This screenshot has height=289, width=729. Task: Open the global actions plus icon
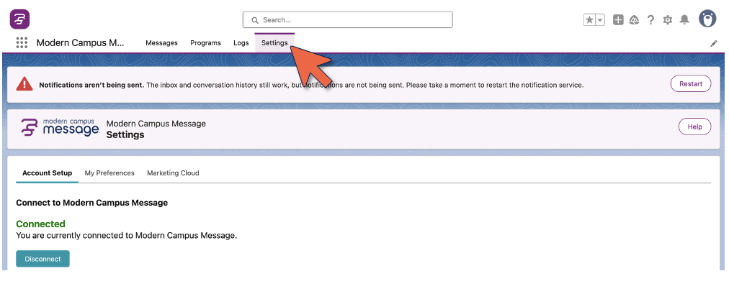pyautogui.click(x=618, y=20)
